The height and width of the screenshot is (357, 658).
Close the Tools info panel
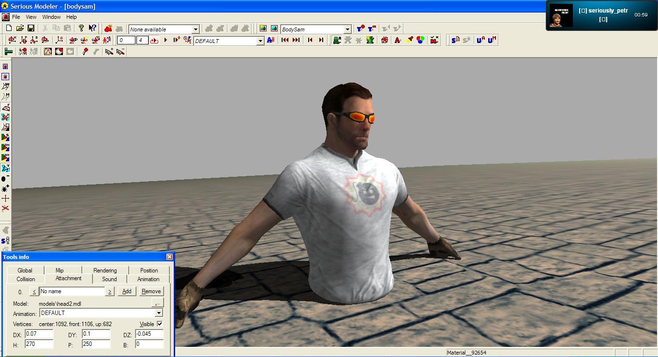pos(169,257)
